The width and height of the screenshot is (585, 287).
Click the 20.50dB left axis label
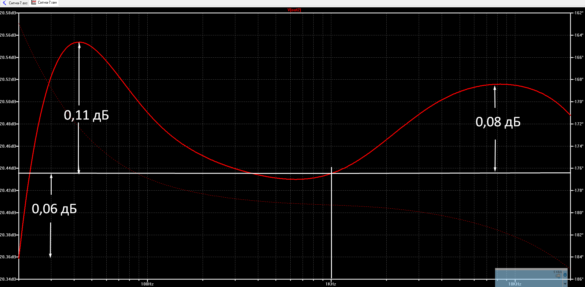click(8, 102)
